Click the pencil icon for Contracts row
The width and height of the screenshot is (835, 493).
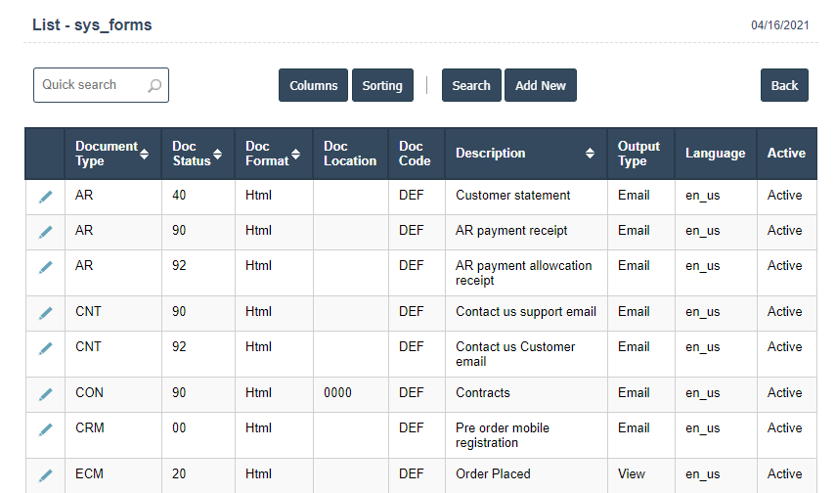coord(46,394)
